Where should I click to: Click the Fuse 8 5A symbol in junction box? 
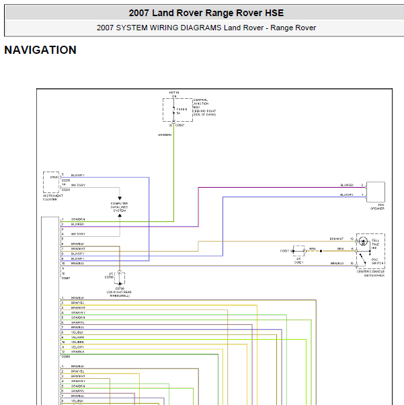[x=173, y=110]
